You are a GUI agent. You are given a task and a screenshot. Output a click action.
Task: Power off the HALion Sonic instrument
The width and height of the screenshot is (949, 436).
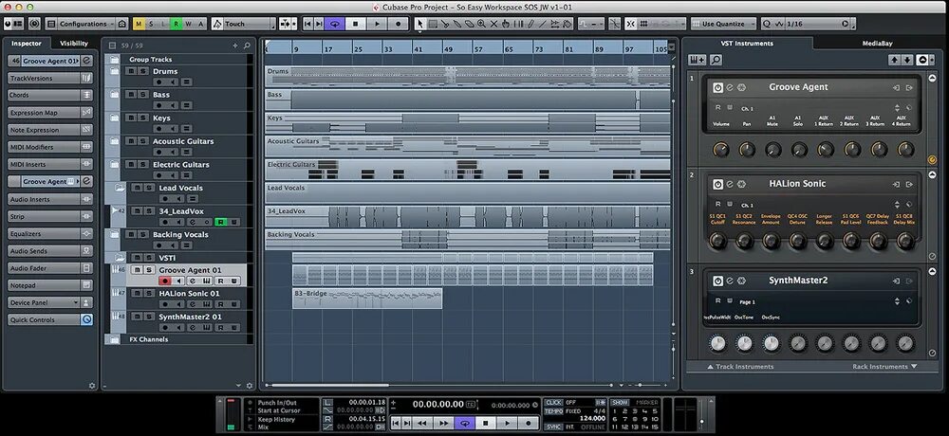[717, 185]
